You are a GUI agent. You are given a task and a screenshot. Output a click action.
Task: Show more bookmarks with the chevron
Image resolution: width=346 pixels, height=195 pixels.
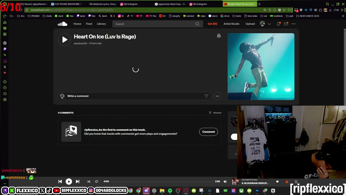click(x=344, y=16)
